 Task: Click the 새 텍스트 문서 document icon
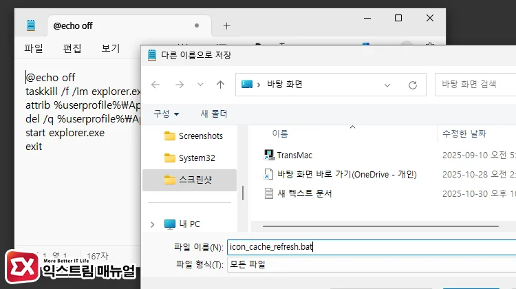269,193
